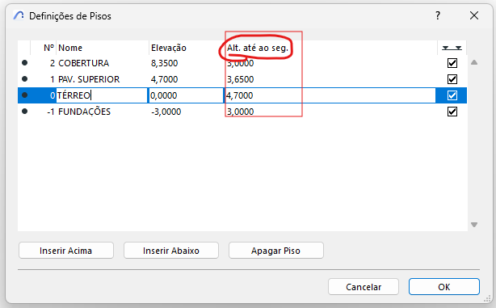The width and height of the screenshot is (496, 308).
Task: Toggle the checkbox in the PAV. SUPERIOR row
Action: click(x=452, y=79)
